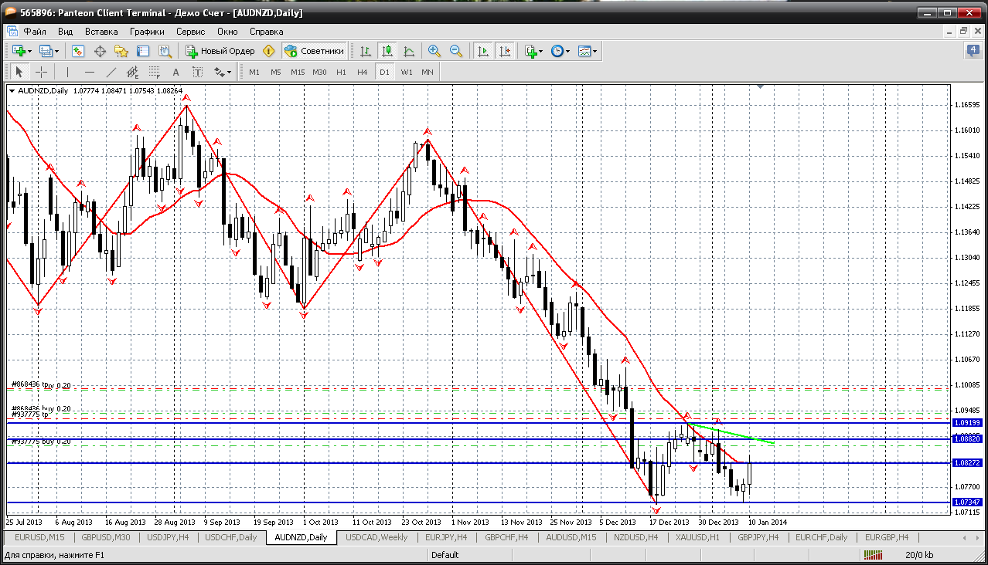Click the connection status indicator showing 20/0 kb
Screen dimensions: 988x565
(918, 555)
